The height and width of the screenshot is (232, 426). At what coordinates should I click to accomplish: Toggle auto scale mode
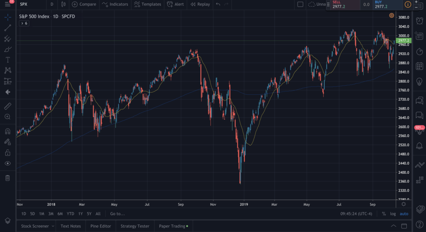point(404,214)
